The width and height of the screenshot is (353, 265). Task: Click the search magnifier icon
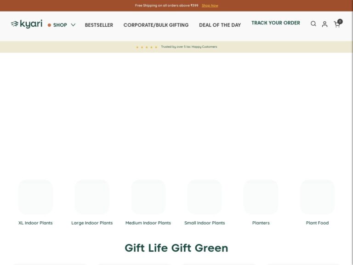(x=313, y=24)
